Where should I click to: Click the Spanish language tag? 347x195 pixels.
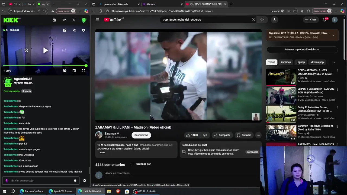(27, 91)
